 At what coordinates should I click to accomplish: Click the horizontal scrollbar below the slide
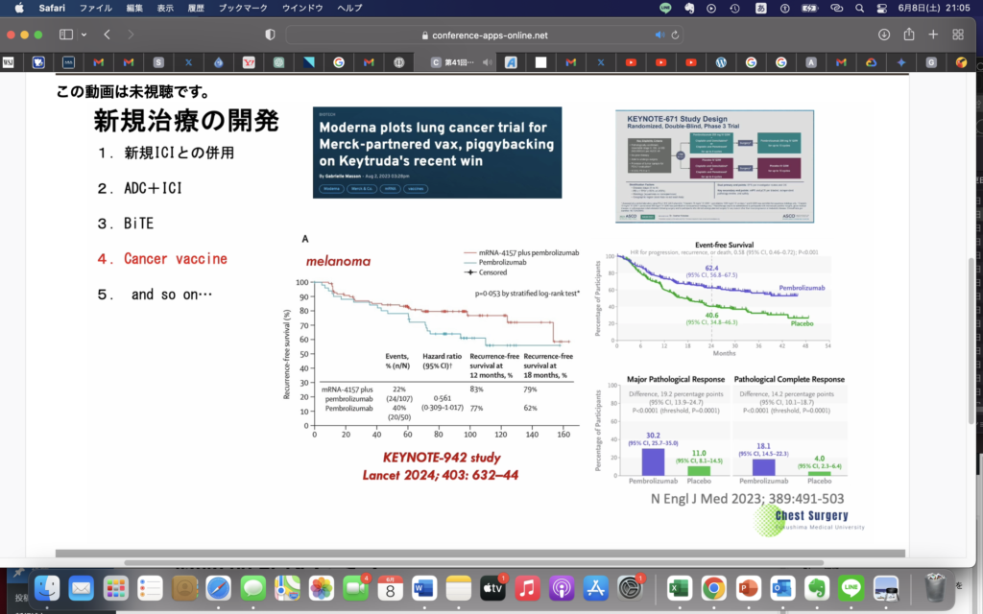[x=480, y=554]
